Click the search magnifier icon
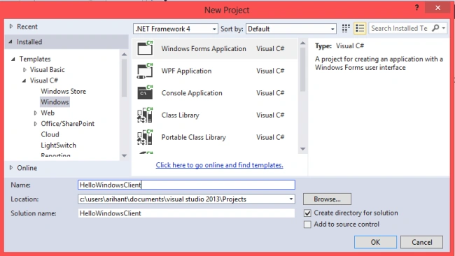The height and width of the screenshot is (256, 455). [435, 28]
